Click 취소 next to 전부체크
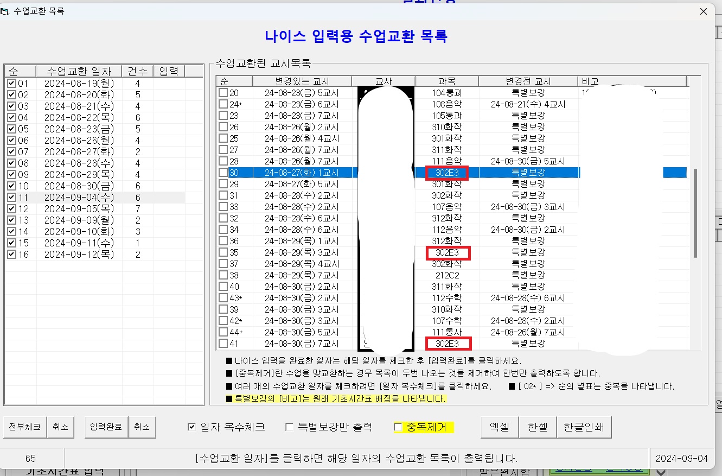Viewport: 722px width, 476px height. point(61,427)
